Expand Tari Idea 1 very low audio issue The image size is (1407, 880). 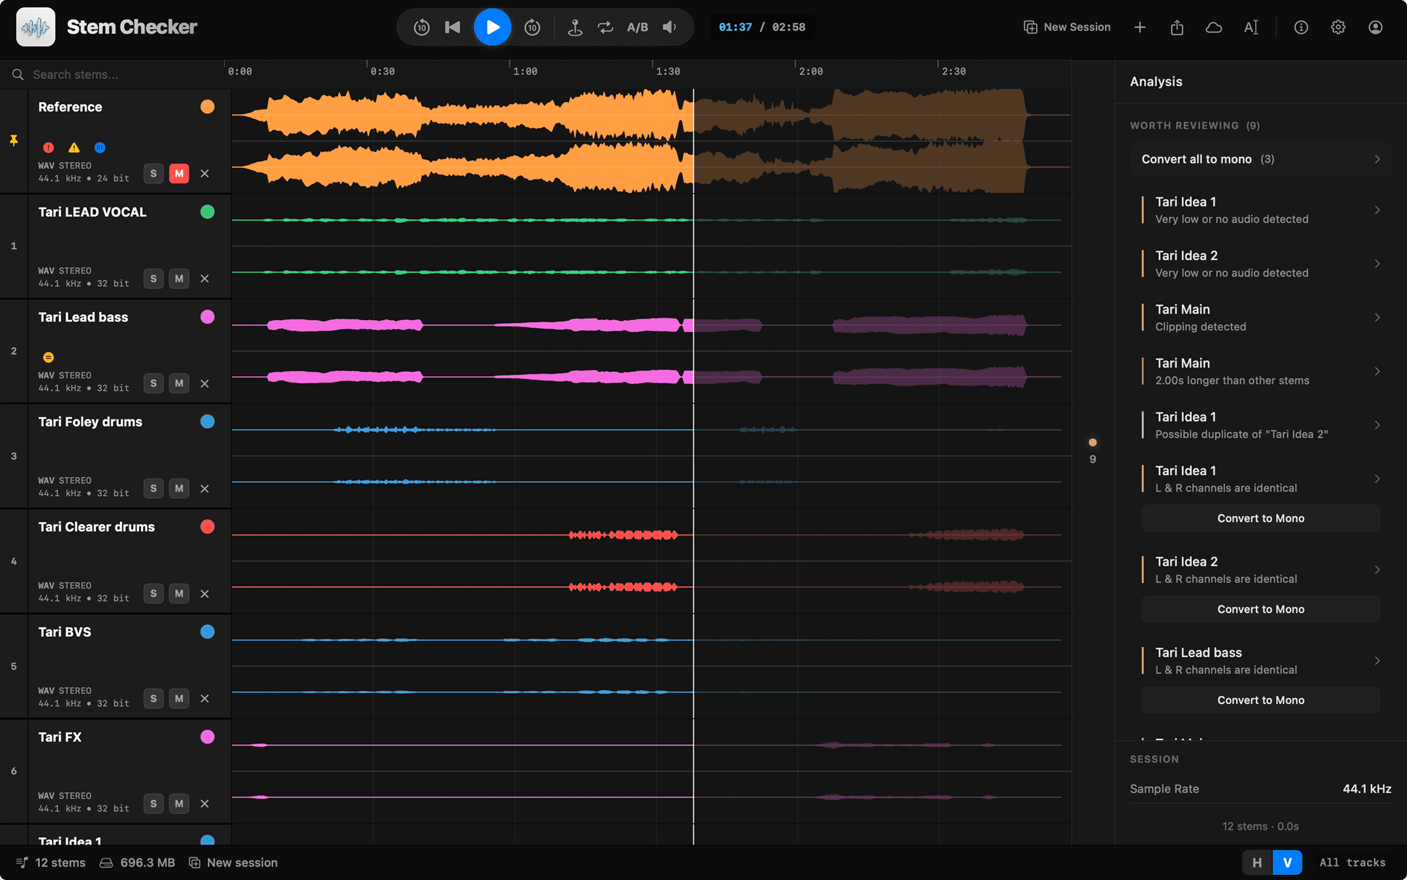(x=1260, y=210)
